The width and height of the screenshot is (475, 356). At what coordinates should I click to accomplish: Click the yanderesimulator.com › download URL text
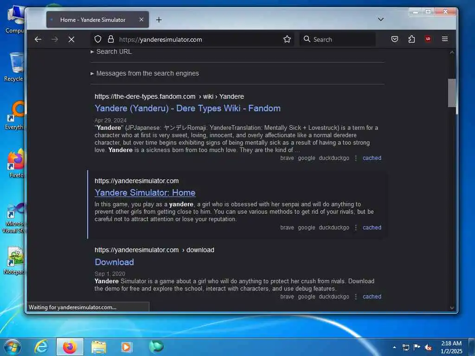coord(154,250)
